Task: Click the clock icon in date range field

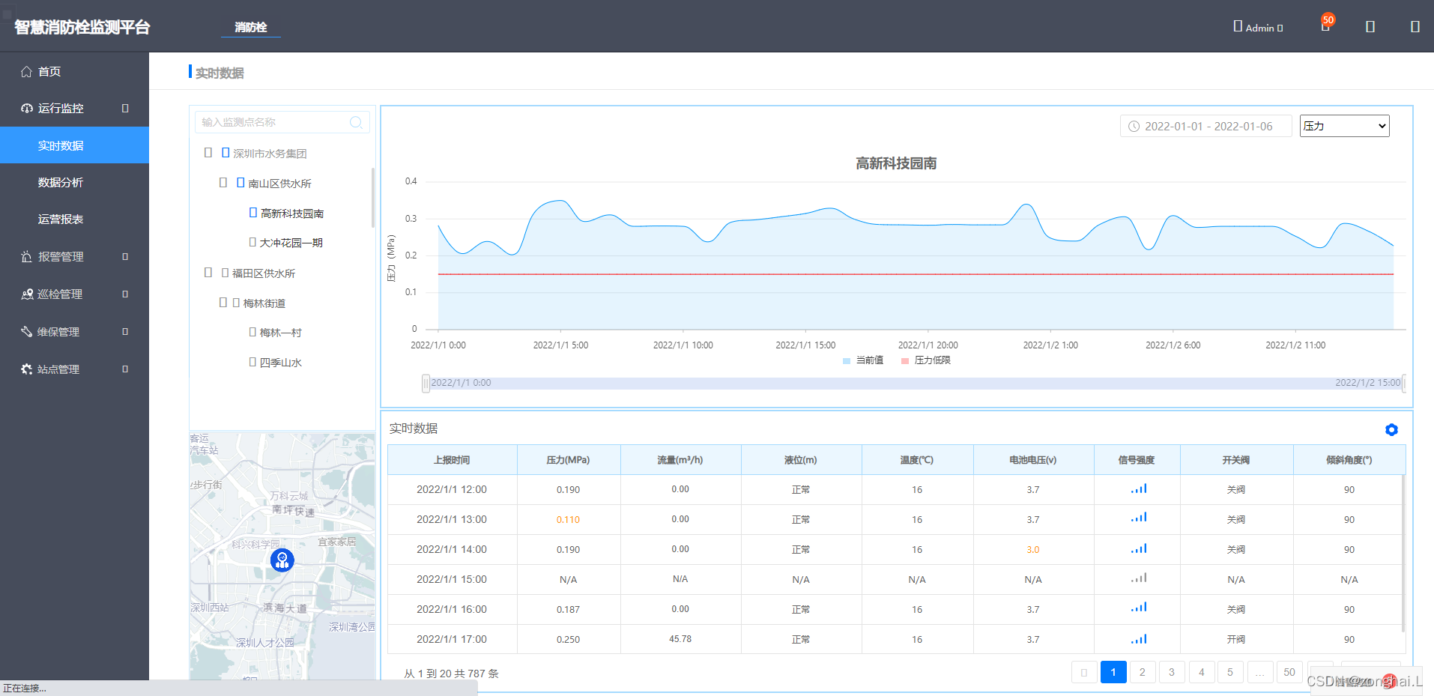Action: 1134,127
